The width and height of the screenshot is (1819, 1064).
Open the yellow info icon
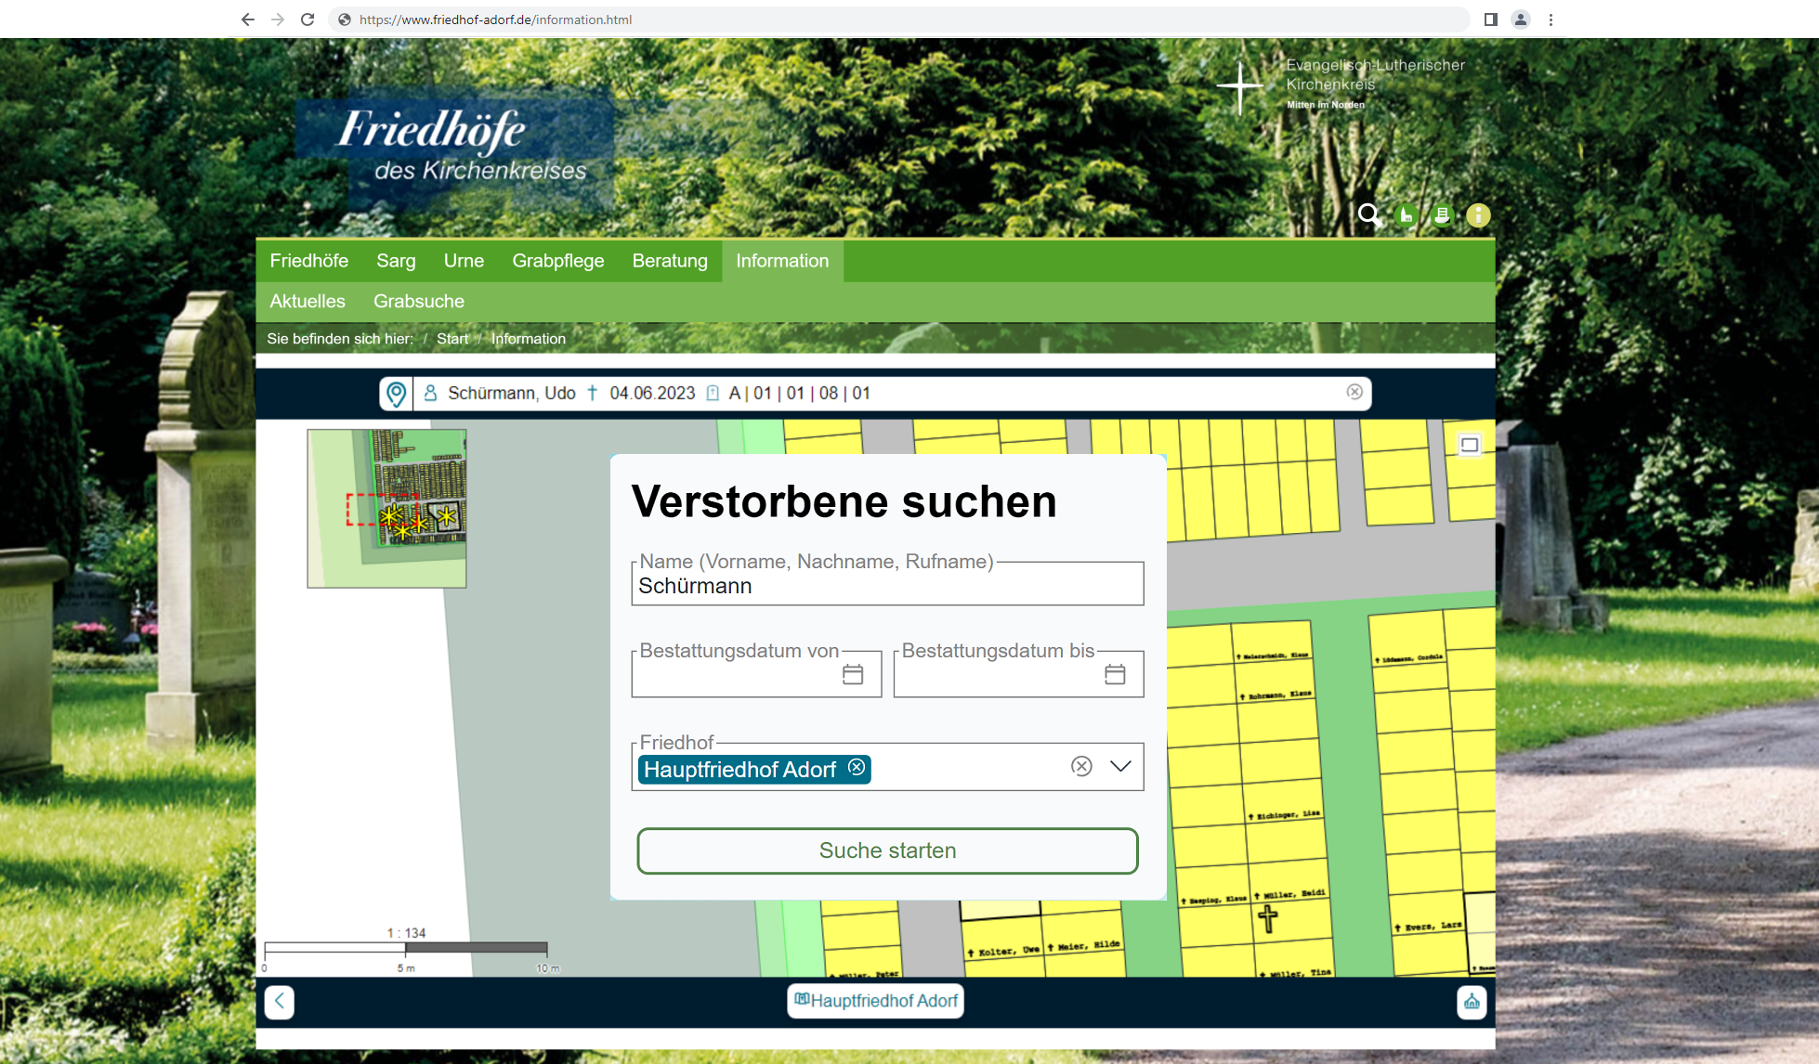pos(1478,215)
